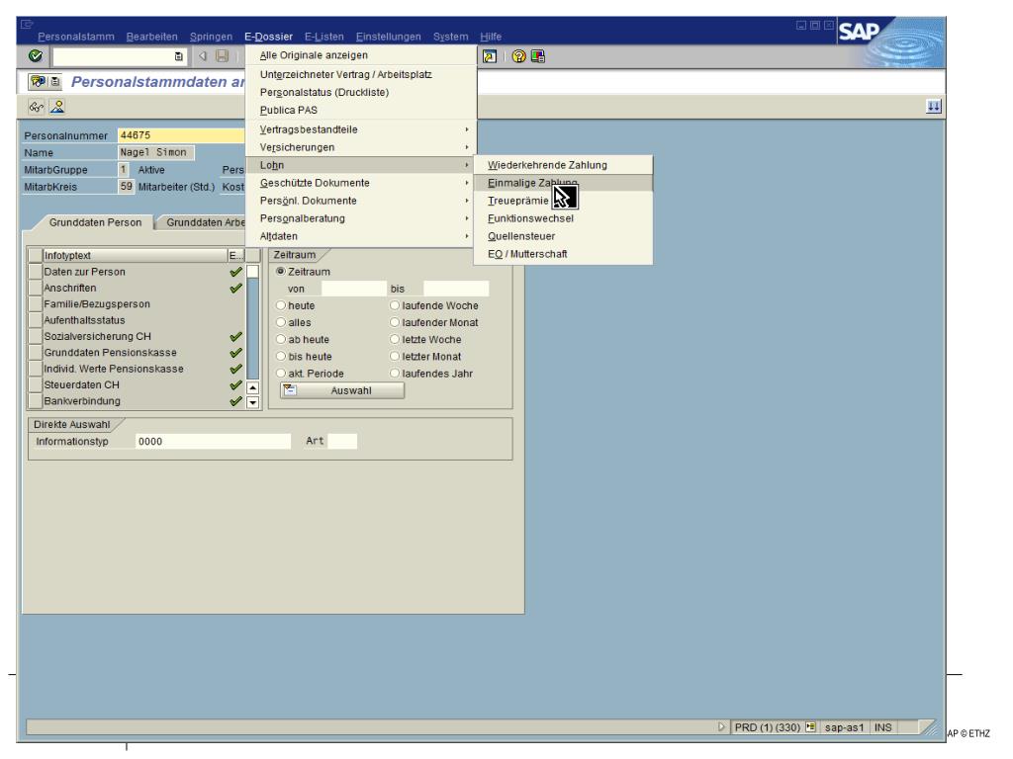
Task: Expand the Geschützte Dokumente submenu
Action: pyautogui.click(x=360, y=183)
